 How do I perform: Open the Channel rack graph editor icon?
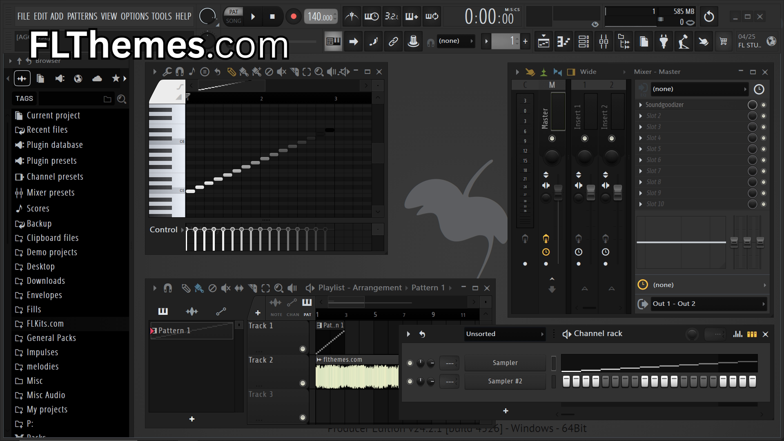point(737,334)
